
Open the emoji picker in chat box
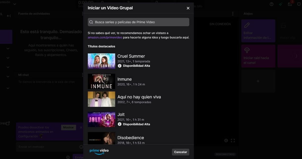pos(81,147)
